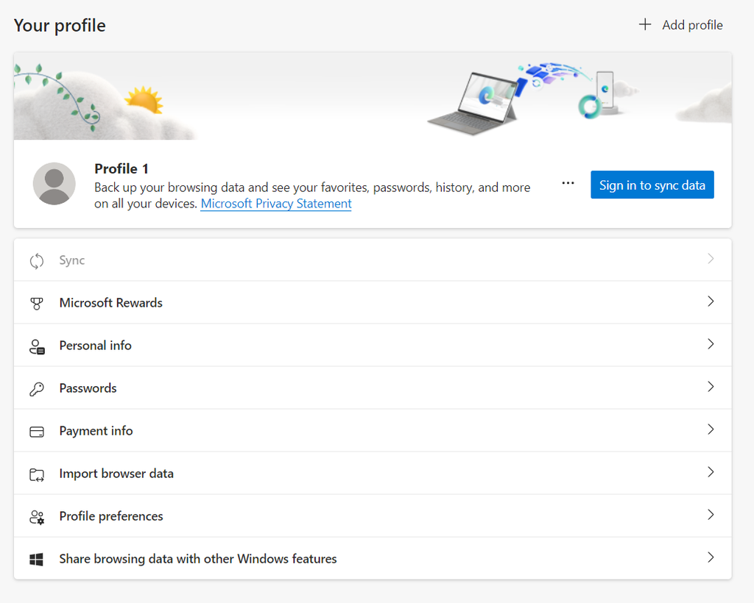Viewport: 754px width, 603px height.
Task: Open the Microsoft Privacy Statement link
Action: 275,204
